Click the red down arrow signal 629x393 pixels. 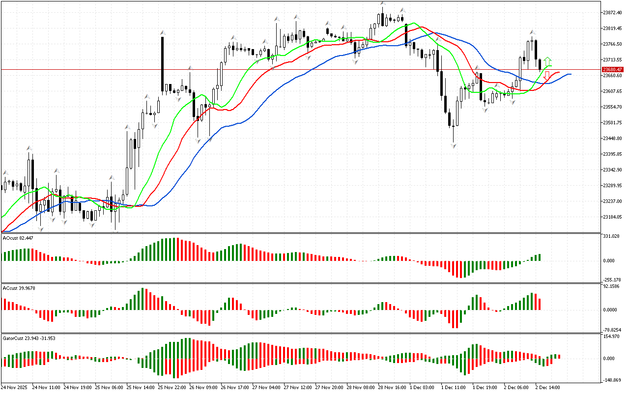coord(546,76)
